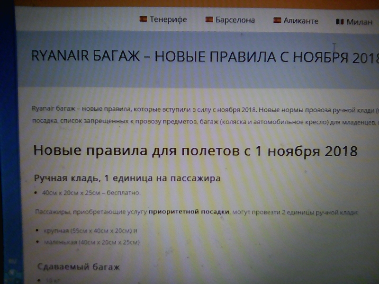The width and height of the screenshot is (379, 284).
Task: Click the line 40см x 20см x 25см – бесплатно
Action: point(91,193)
